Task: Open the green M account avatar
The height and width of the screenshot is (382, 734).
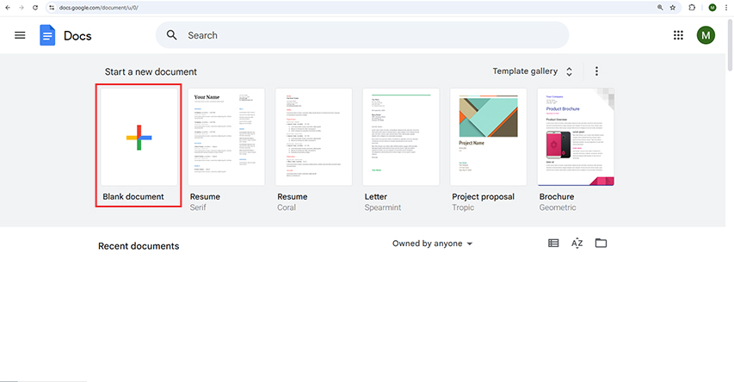Action: tap(706, 35)
